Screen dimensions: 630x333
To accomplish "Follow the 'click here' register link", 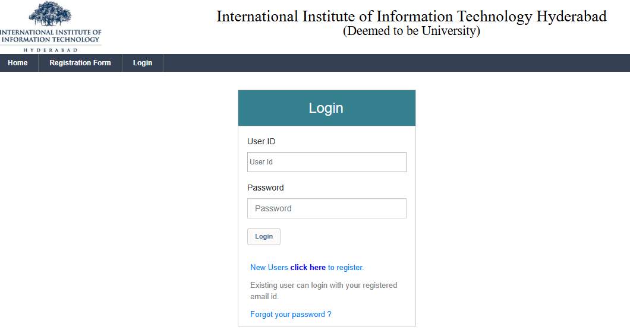I will point(308,268).
